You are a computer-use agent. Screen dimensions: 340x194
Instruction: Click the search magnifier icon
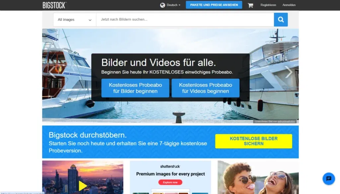281,20
